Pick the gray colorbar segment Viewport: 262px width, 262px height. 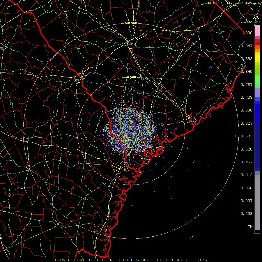[257, 202]
